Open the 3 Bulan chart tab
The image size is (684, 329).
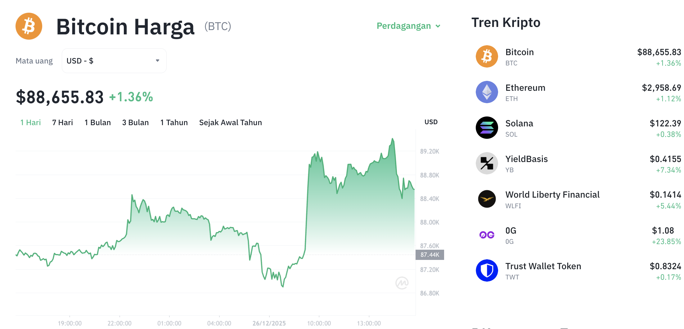click(135, 122)
